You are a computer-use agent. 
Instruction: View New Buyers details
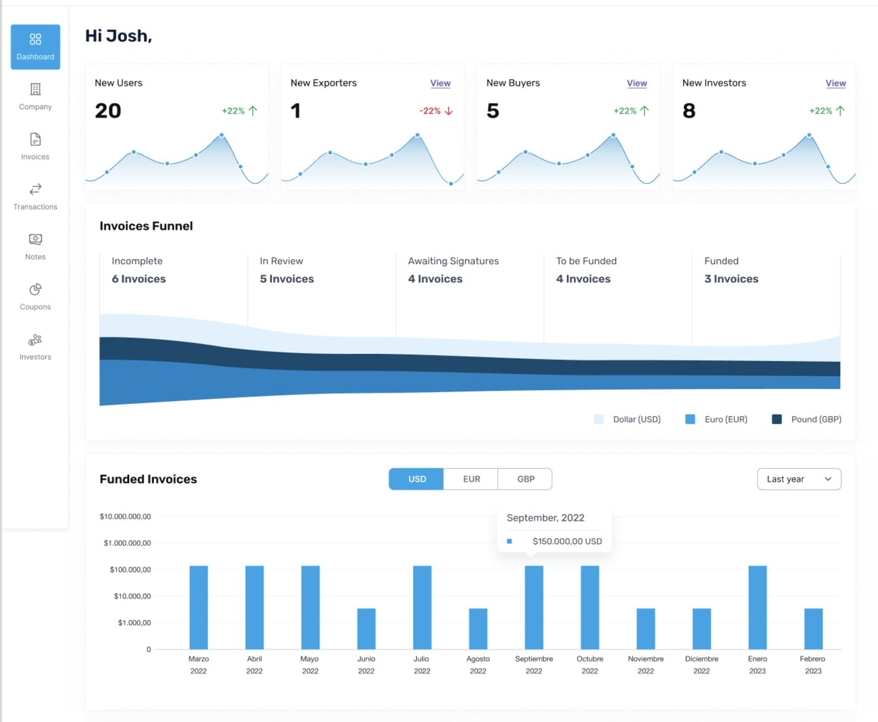637,83
